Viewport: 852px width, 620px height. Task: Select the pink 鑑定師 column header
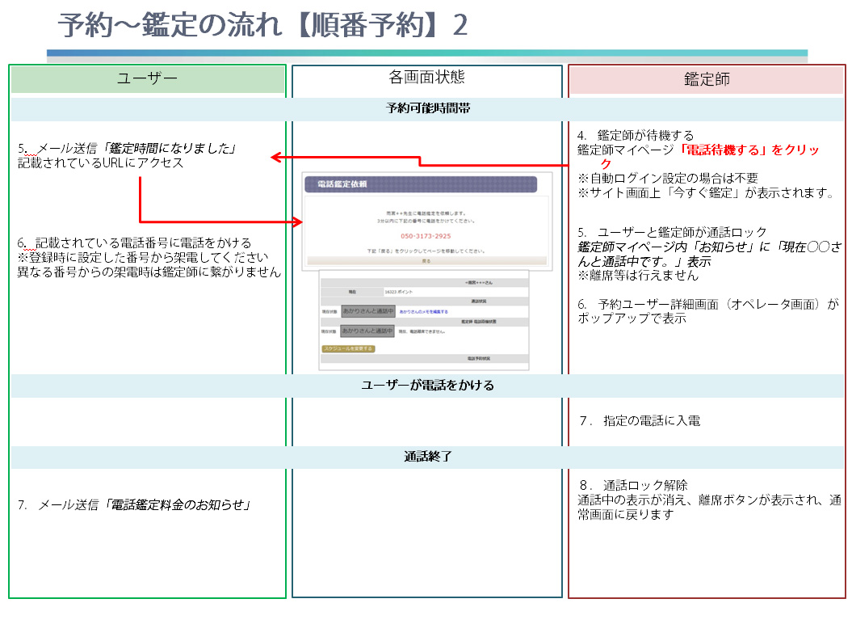707,79
